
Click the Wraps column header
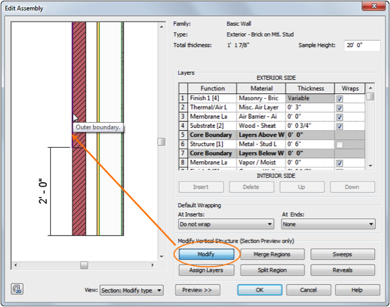tap(350, 88)
